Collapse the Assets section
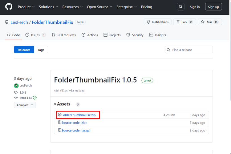The height and width of the screenshot is (154, 231). point(62,104)
